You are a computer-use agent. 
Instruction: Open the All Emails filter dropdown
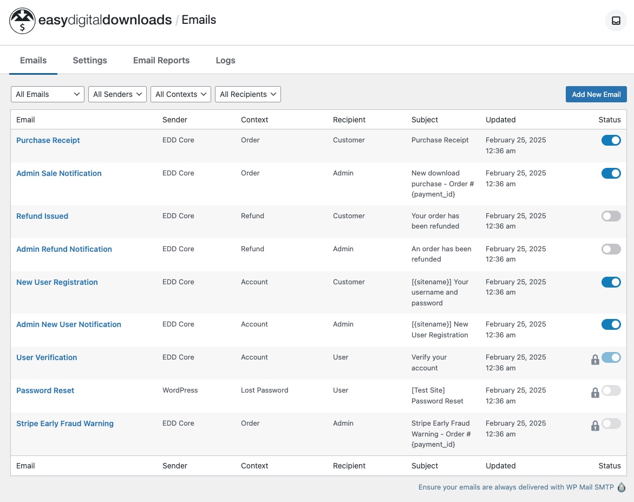pos(47,94)
